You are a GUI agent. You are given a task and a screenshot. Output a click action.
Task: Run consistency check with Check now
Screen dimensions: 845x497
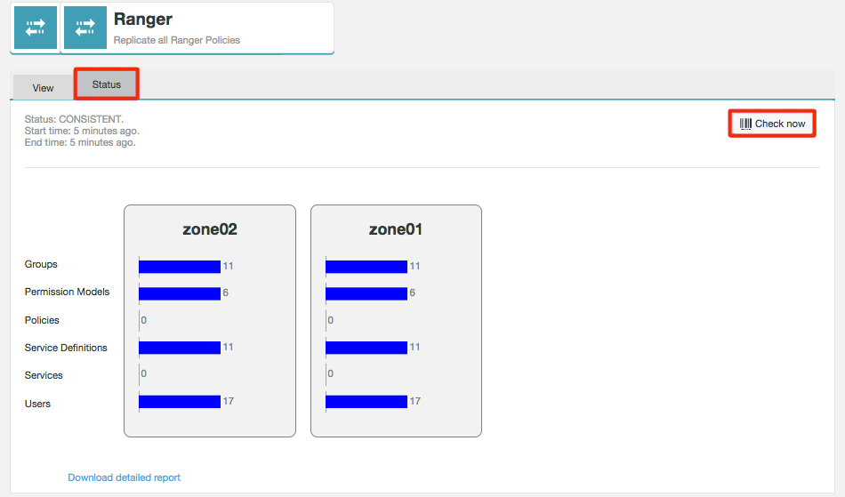(772, 124)
